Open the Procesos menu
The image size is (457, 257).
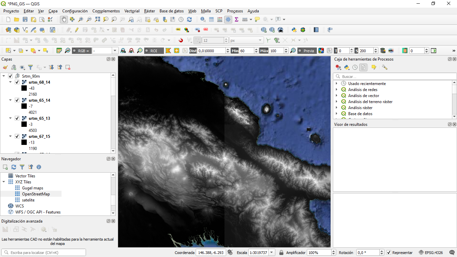pyautogui.click(x=235, y=11)
